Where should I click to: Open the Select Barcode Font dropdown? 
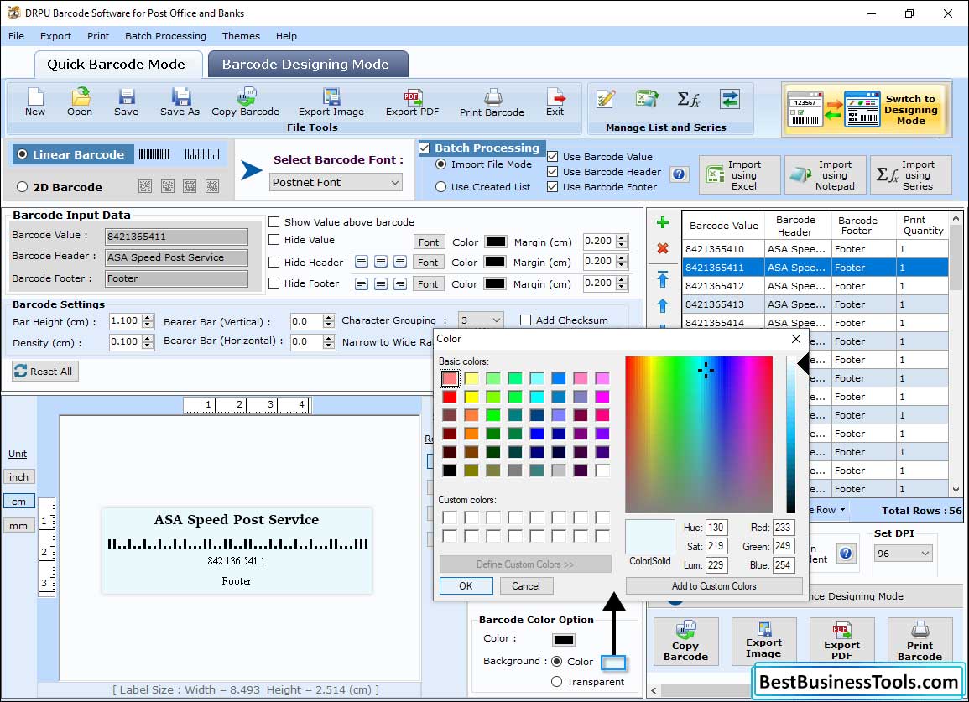[x=336, y=182]
